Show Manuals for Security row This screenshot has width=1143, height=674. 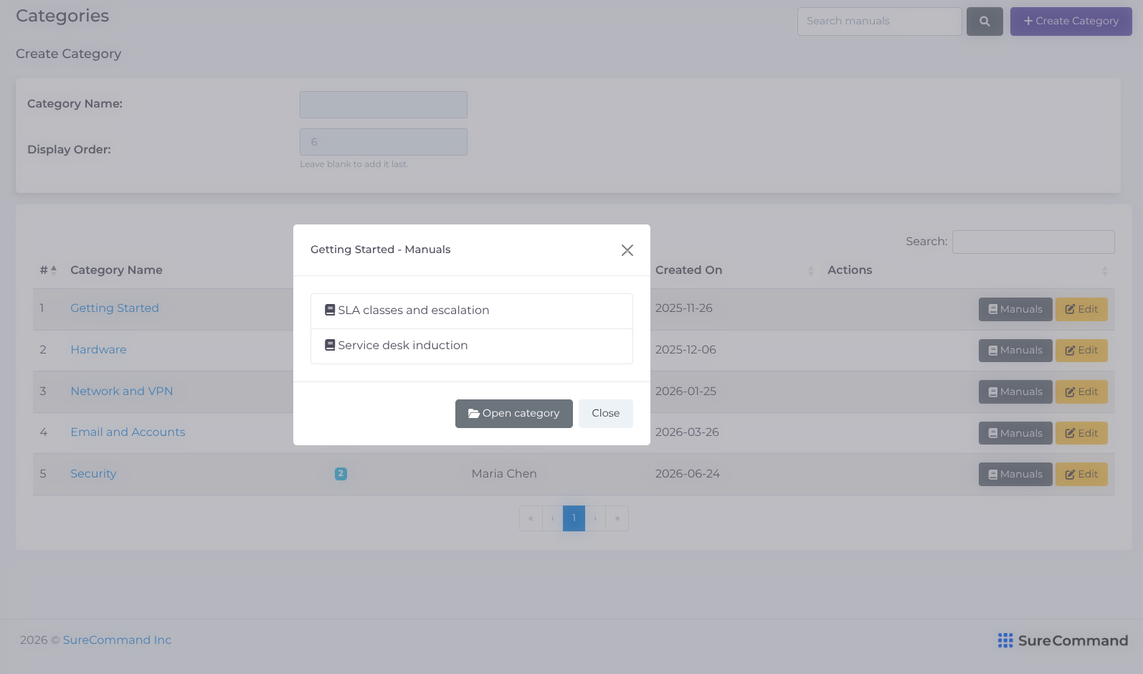(1015, 475)
